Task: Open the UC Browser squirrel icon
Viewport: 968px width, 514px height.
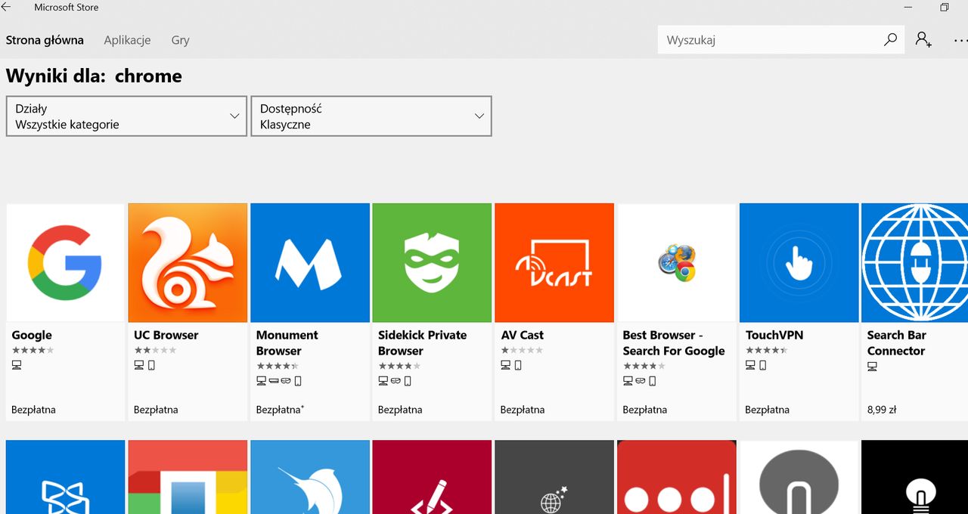Action: click(188, 263)
